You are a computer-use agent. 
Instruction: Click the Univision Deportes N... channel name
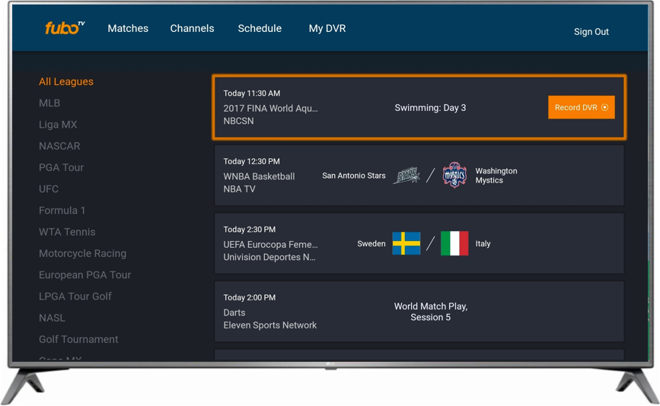pyautogui.click(x=269, y=257)
